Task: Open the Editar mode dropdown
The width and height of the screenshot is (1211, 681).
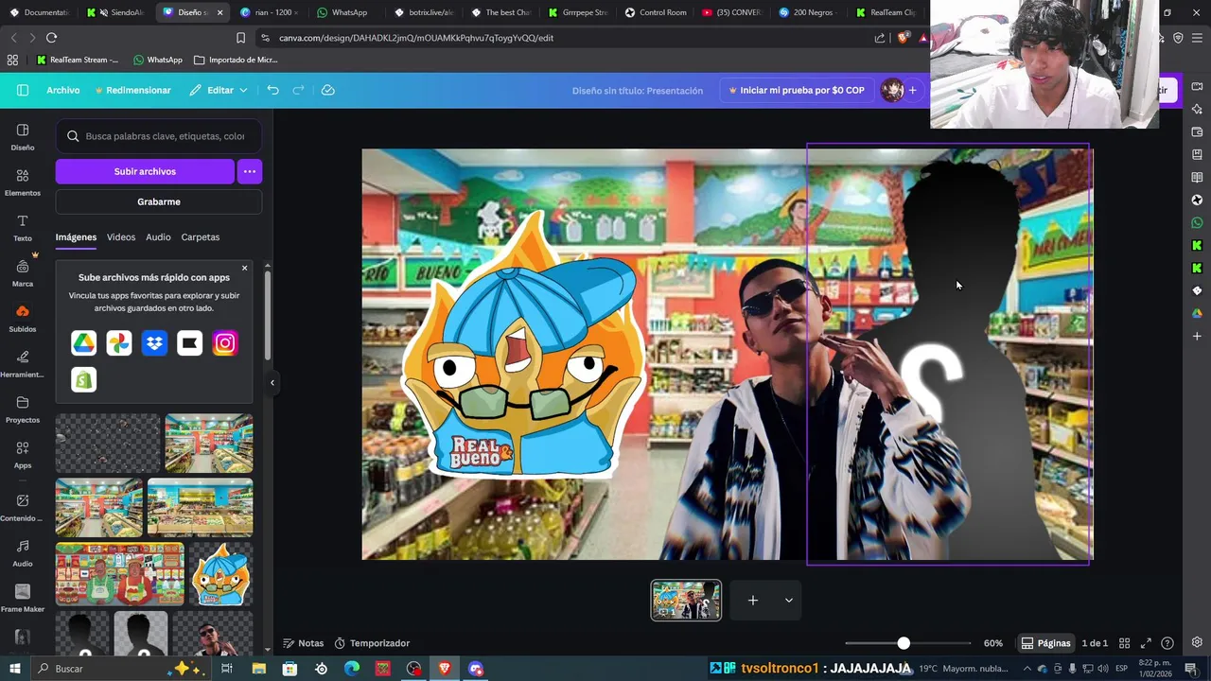Action: pos(218,90)
